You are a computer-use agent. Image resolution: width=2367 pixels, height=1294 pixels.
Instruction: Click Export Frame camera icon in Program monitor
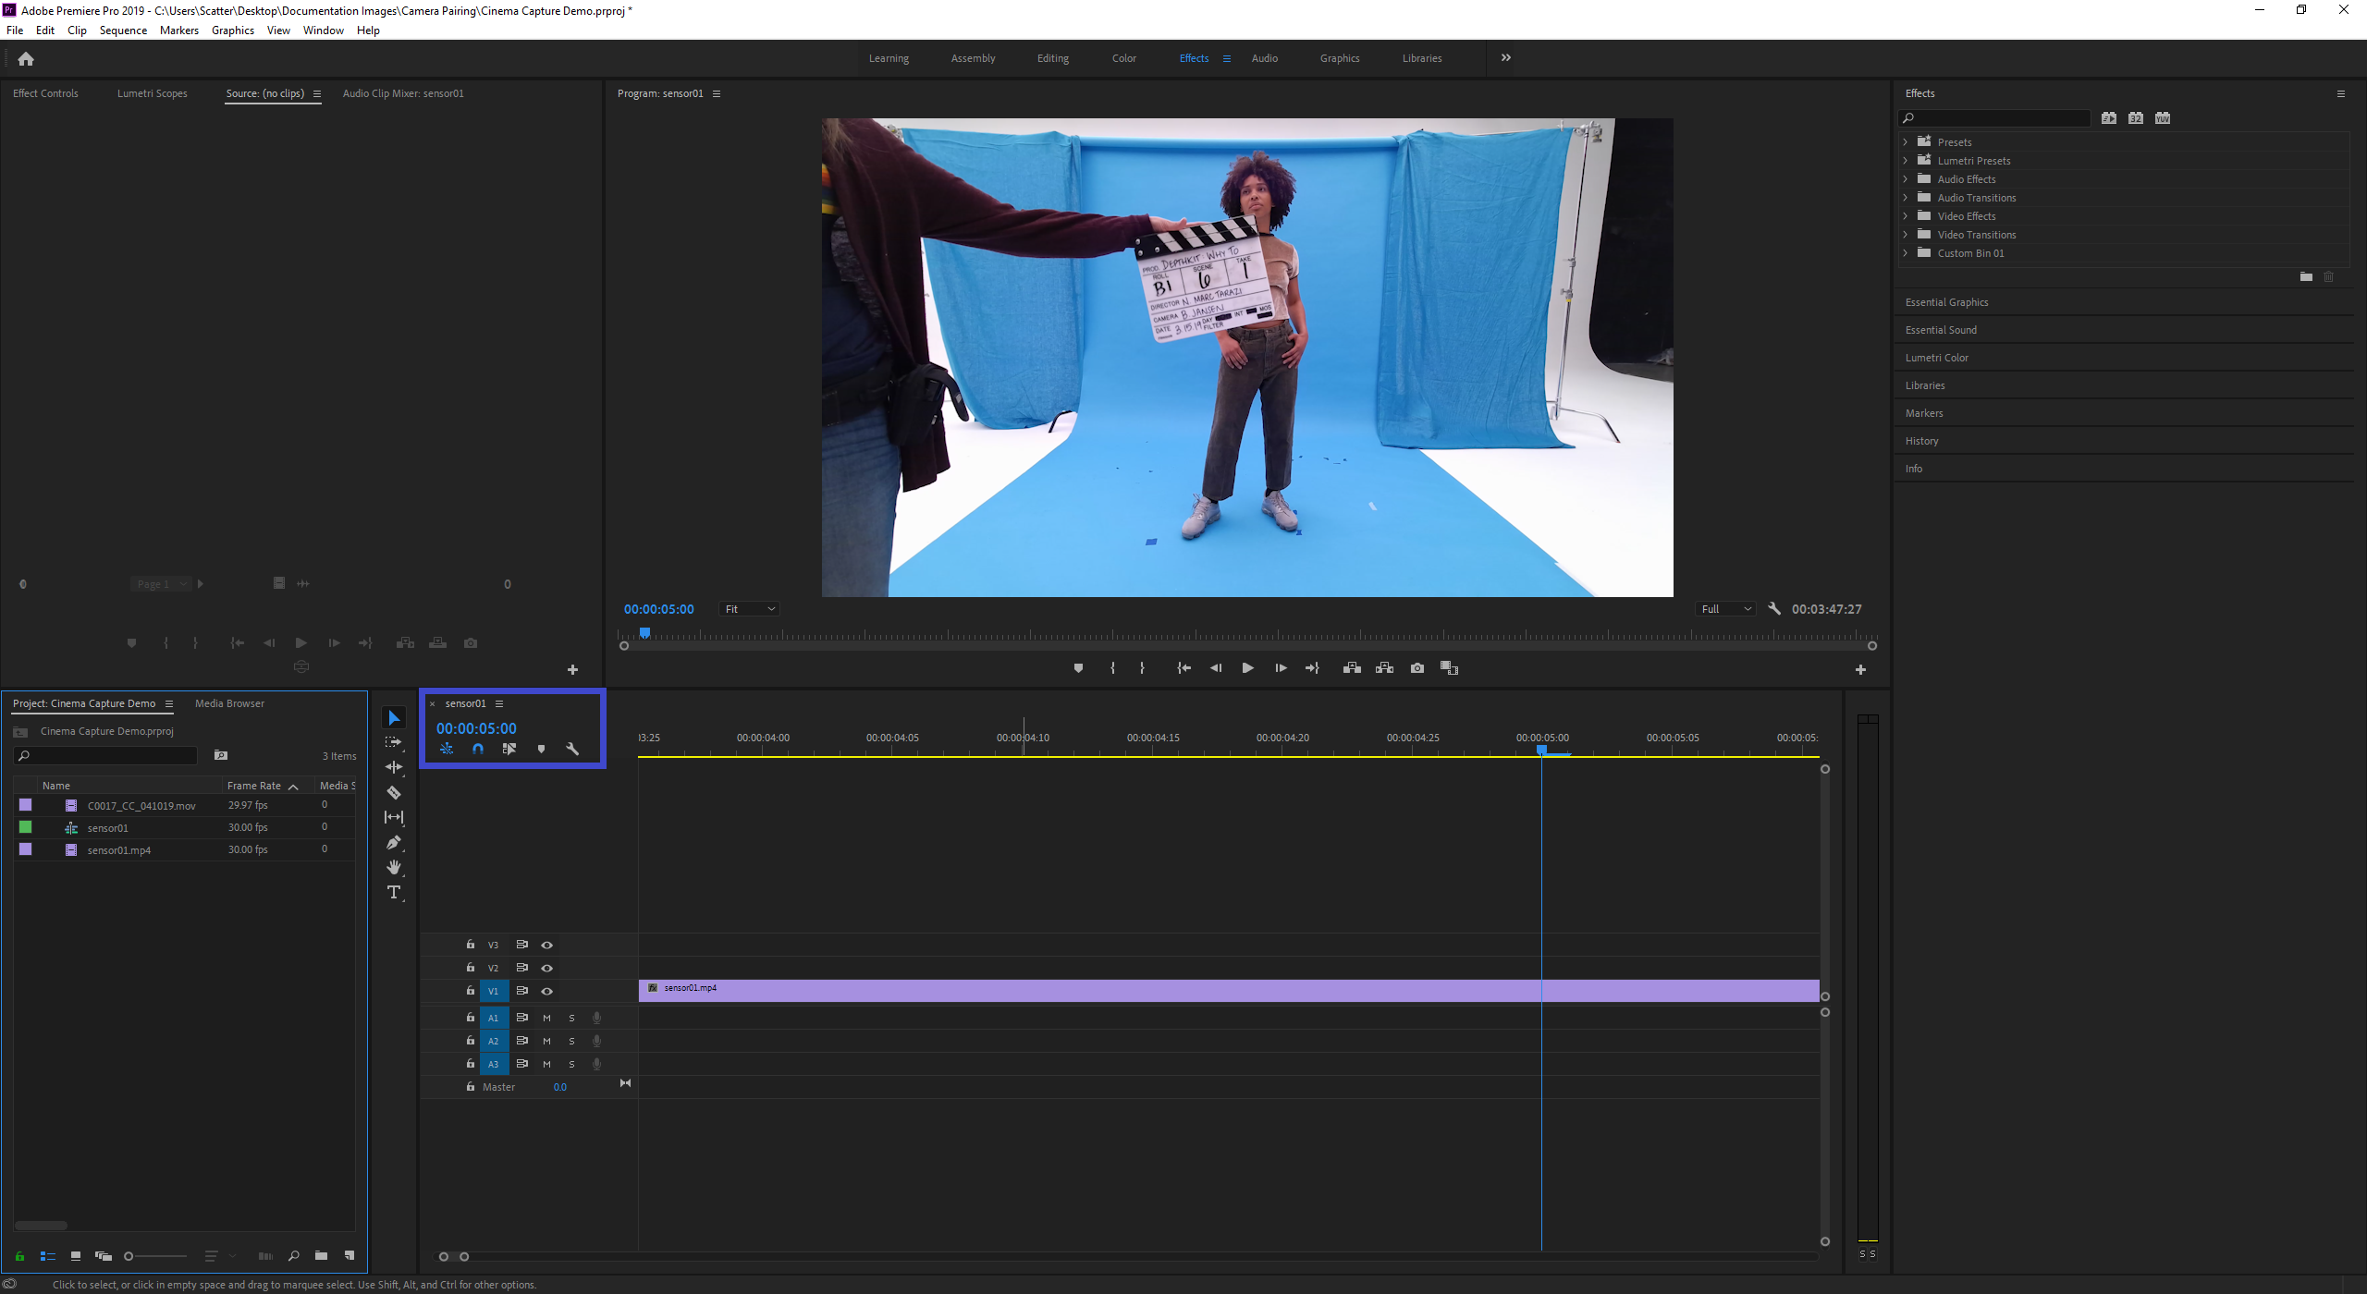(1417, 668)
